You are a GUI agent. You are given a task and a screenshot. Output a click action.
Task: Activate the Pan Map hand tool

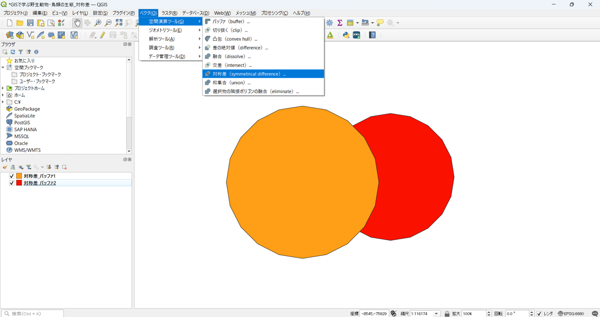tap(78, 22)
